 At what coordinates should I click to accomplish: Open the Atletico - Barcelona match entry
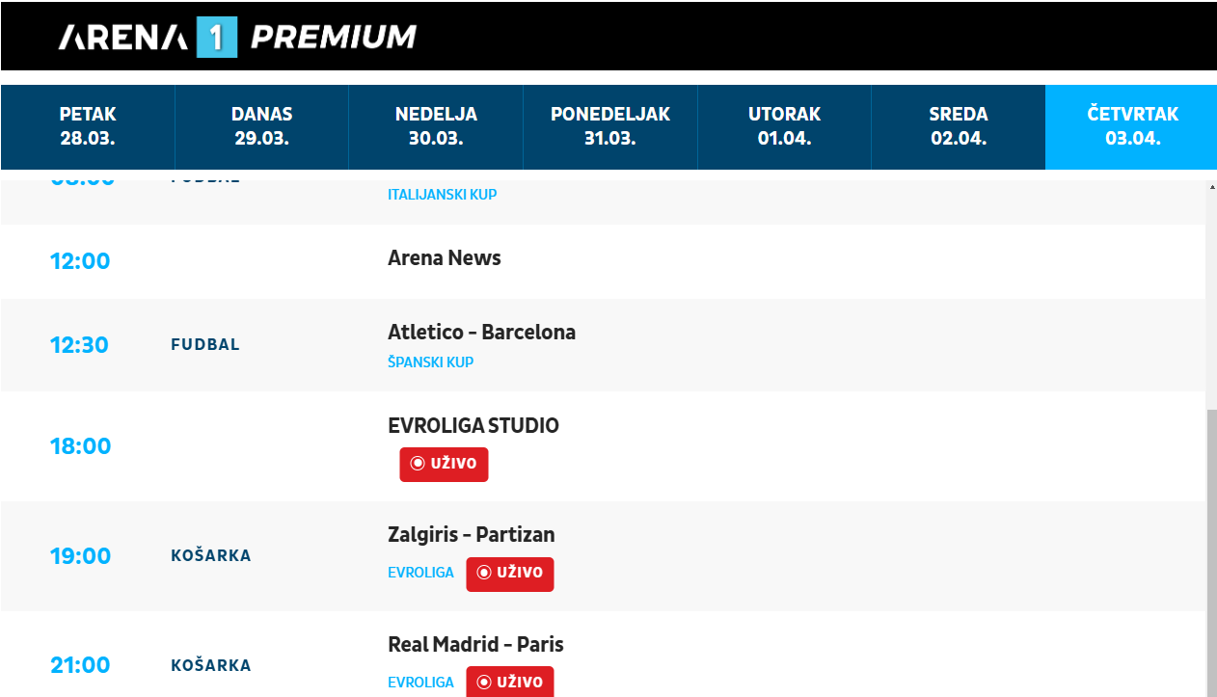(481, 333)
